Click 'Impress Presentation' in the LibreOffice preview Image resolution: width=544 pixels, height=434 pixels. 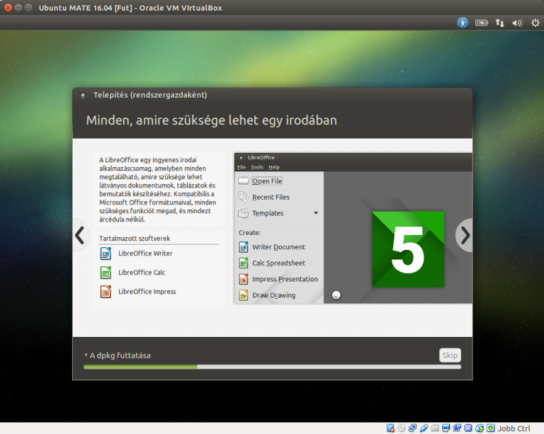[285, 279]
